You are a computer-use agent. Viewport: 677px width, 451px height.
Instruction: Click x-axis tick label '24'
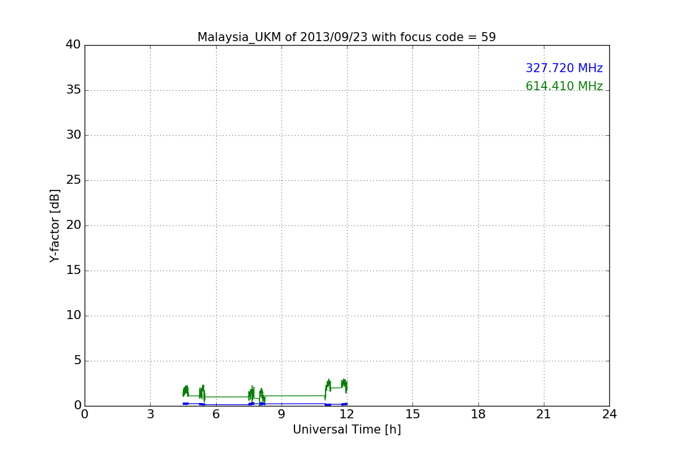pyautogui.click(x=609, y=414)
